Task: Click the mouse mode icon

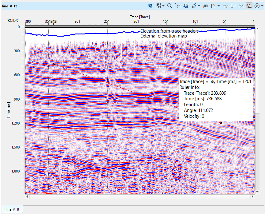Action: (x=178, y=6)
